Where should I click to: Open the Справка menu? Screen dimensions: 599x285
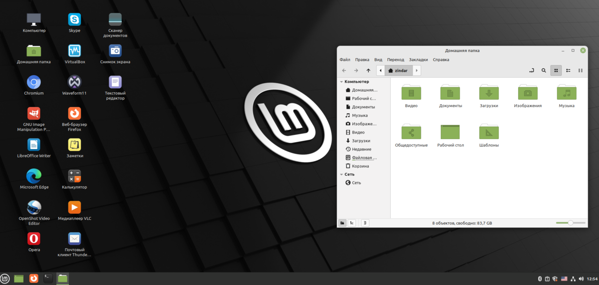pos(441,60)
